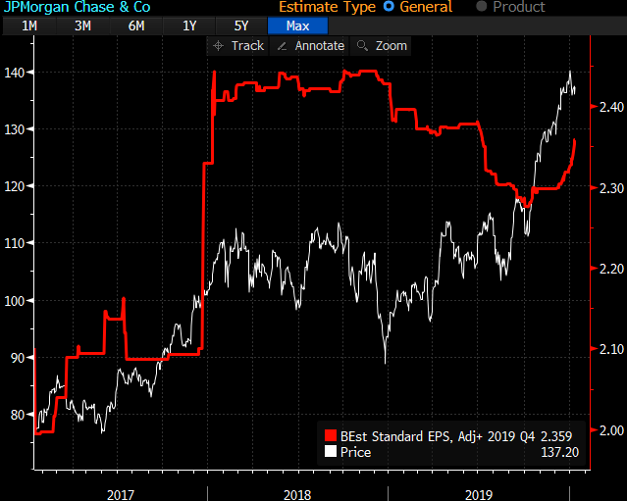
Task: Activate the Track button
Action: 238,46
